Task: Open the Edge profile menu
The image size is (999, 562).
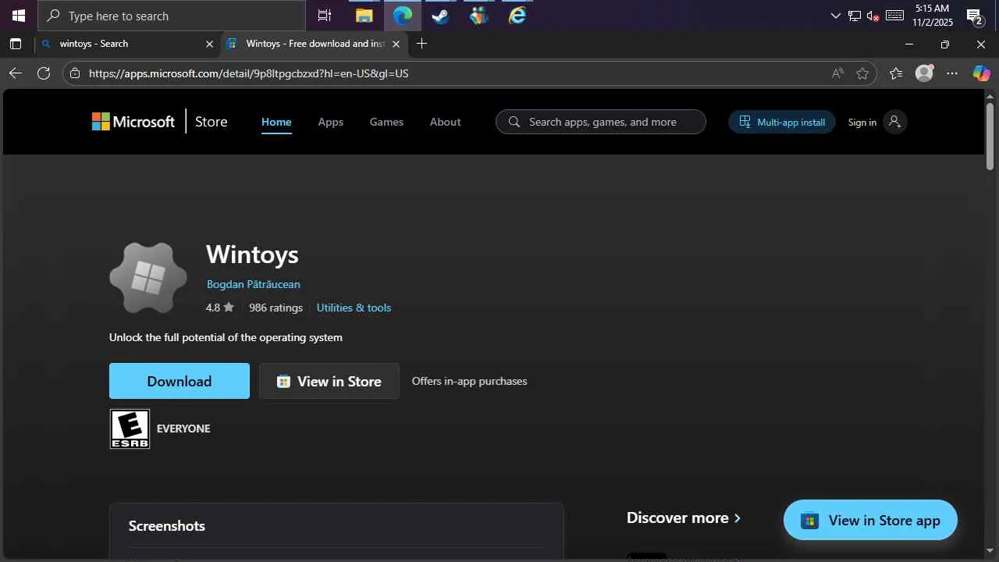Action: click(x=924, y=73)
